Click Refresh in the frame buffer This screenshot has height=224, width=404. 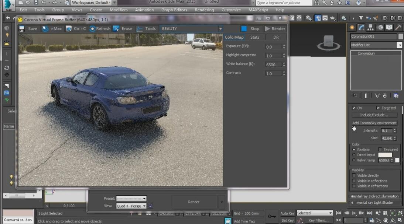click(x=100, y=28)
